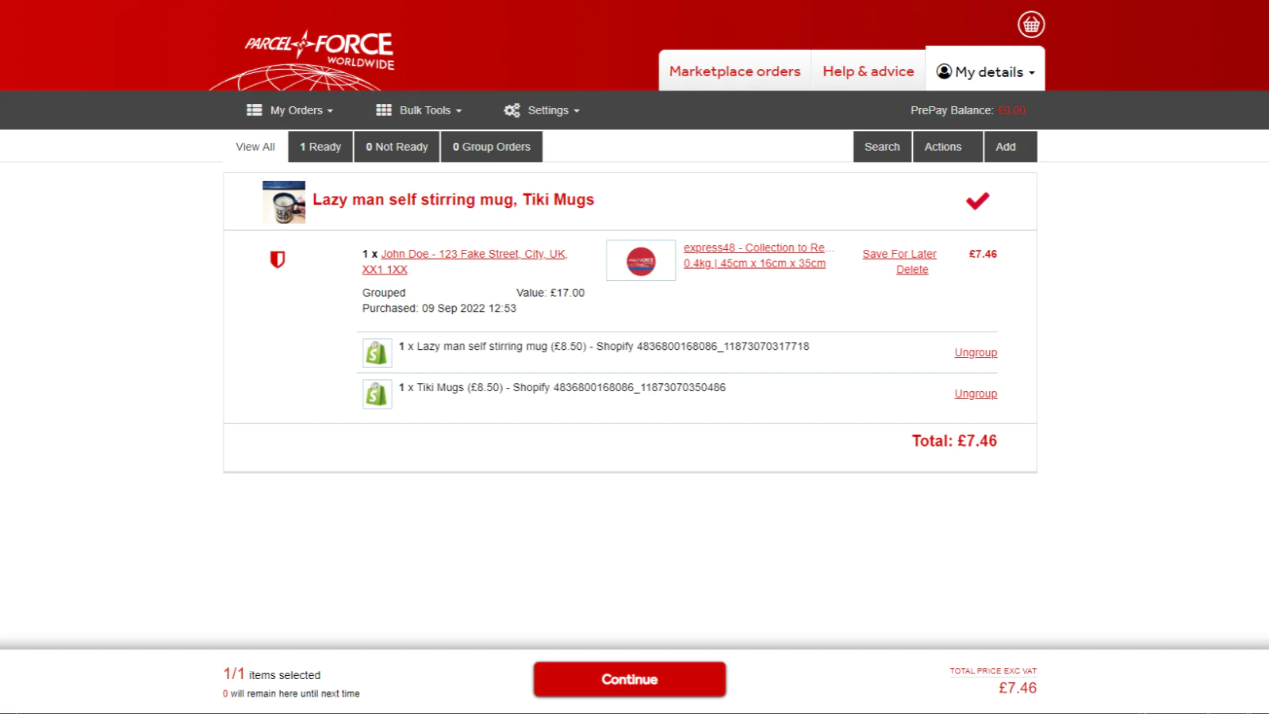The image size is (1269, 714).
Task: Expand the Bulk Tools dropdown
Action: [419, 110]
